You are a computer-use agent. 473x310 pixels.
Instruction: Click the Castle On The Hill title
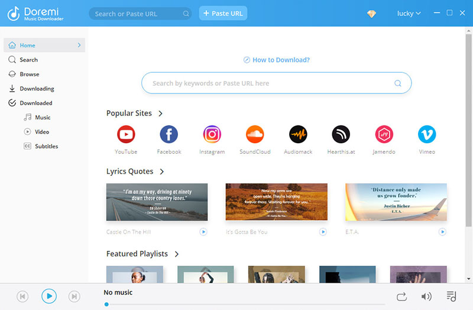click(x=128, y=232)
